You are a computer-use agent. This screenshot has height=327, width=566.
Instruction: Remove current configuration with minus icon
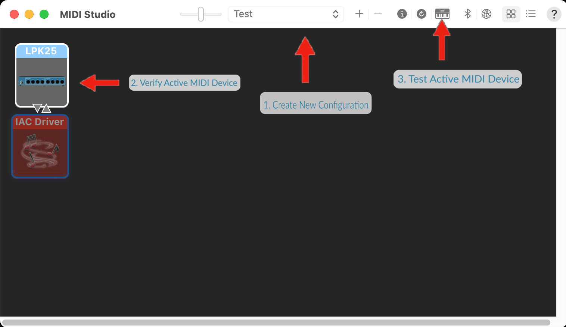click(x=378, y=14)
